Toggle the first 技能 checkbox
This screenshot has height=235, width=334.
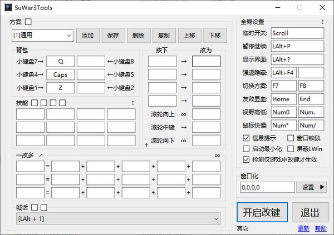click(35, 103)
